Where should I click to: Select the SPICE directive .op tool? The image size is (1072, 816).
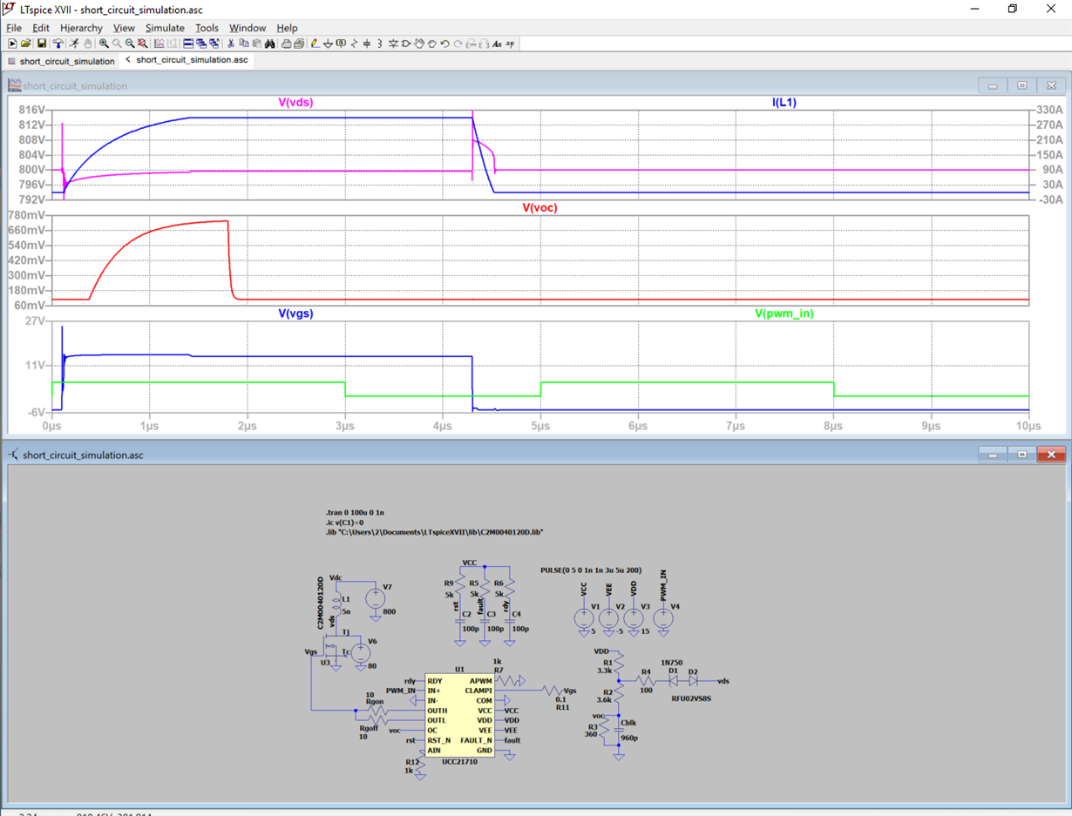pos(511,44)
